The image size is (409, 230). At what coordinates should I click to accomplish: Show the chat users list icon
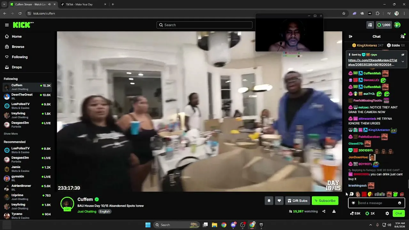[x=403, y=36]
